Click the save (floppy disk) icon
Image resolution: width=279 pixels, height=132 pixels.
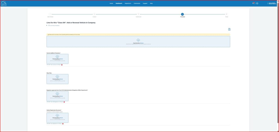tap(229, 29)
